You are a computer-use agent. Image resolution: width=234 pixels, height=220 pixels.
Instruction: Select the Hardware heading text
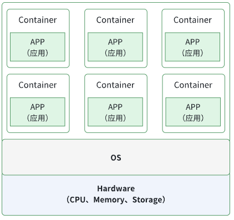tap(116, 188)
